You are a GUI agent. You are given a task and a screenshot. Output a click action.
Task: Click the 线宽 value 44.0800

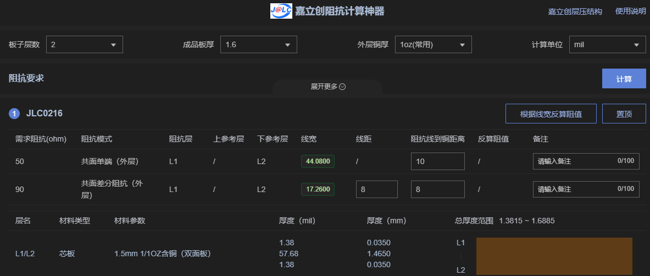318,161
